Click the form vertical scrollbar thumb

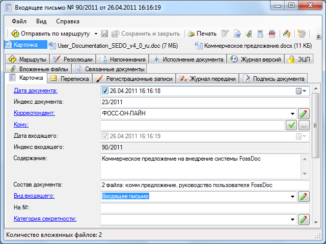(315, 126)
